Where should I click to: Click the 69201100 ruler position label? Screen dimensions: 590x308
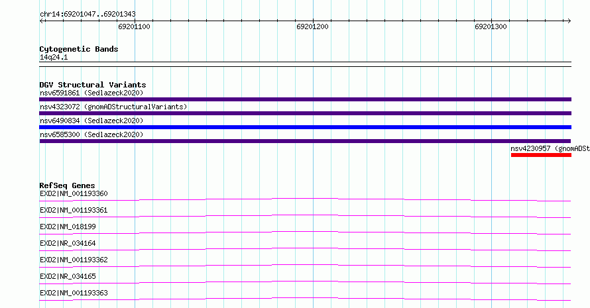click(134, 26)
